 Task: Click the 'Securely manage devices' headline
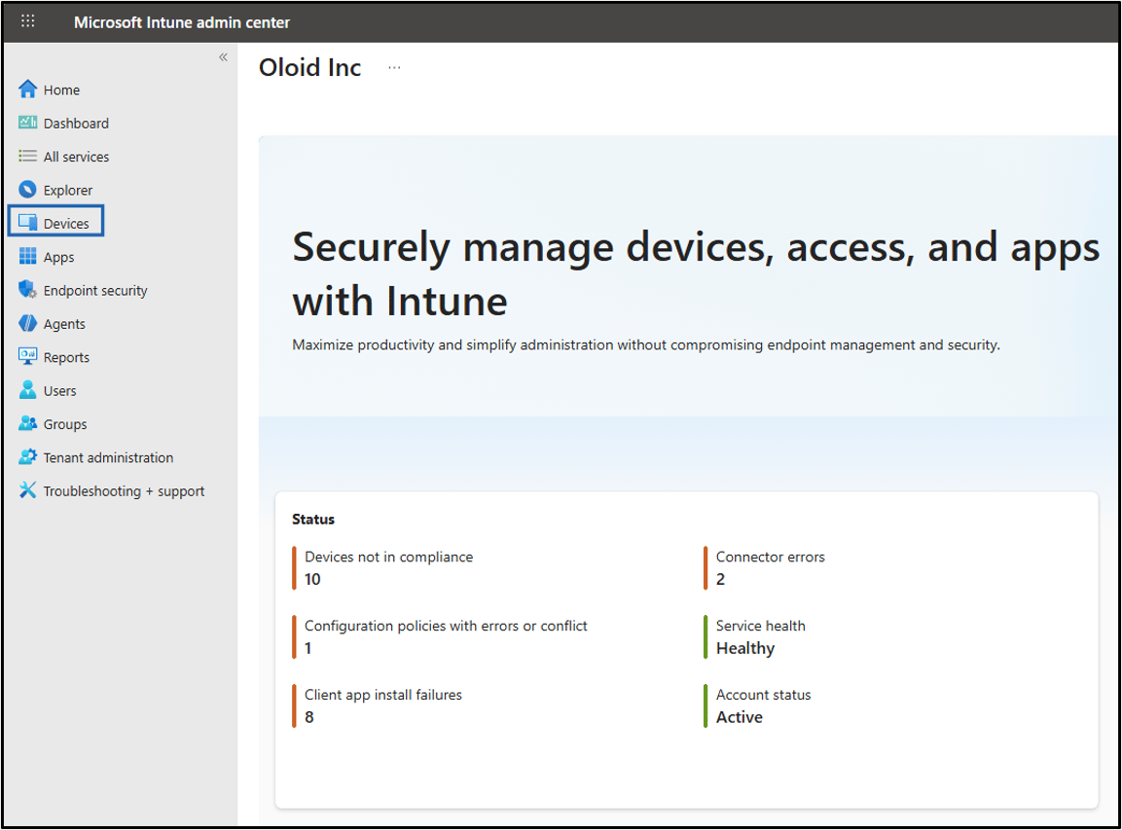pos(696,273)
